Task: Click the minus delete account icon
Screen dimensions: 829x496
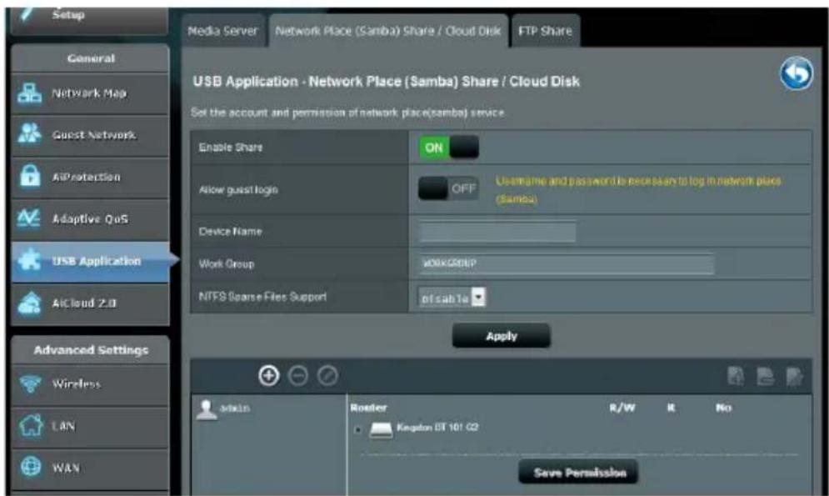Action: pyautogui.click(x=298, y=376)
